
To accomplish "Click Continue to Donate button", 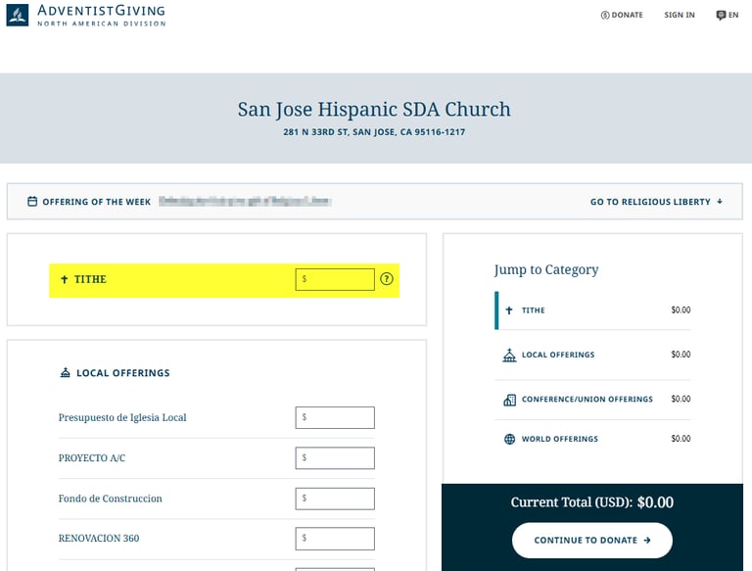I will tap(591, 541).
